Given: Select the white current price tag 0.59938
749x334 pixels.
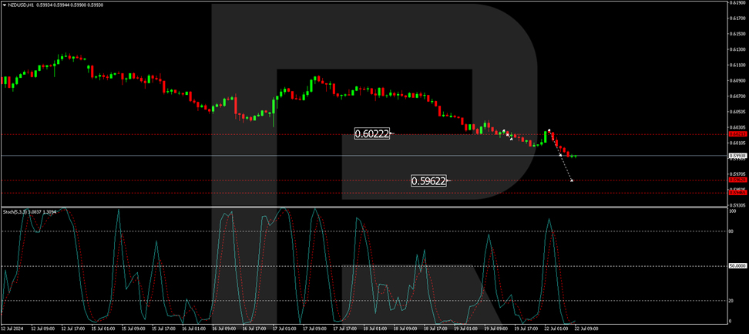Looking at the screenshot, I should pyautogui.click(x=737, y=156).
